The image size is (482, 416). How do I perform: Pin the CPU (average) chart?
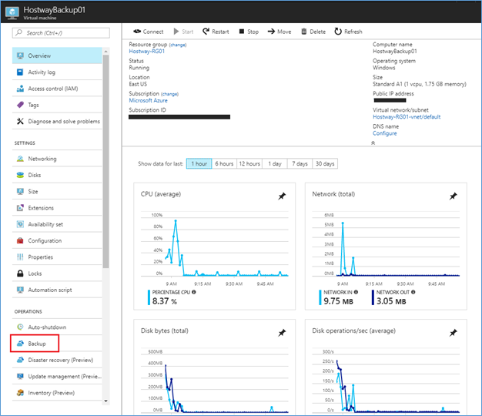click(x=282, y=196)
